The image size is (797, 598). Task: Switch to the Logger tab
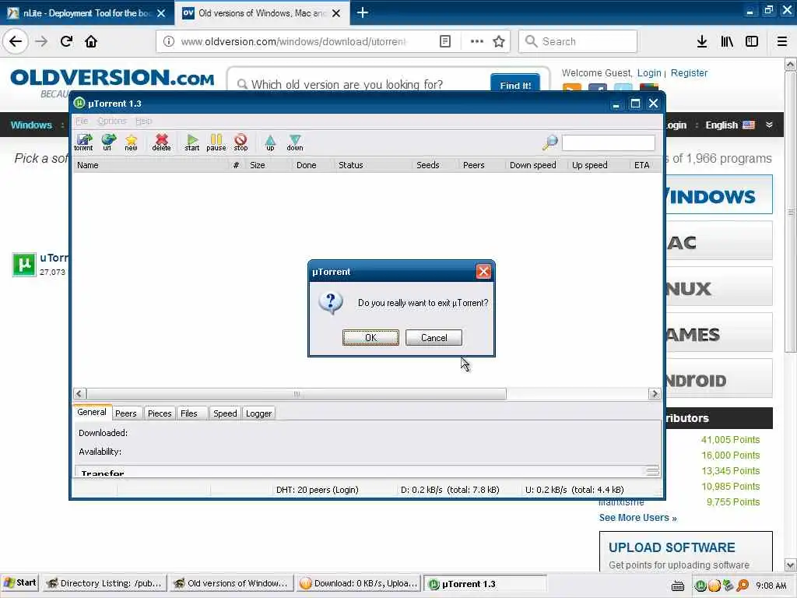[x=258, y=413]
